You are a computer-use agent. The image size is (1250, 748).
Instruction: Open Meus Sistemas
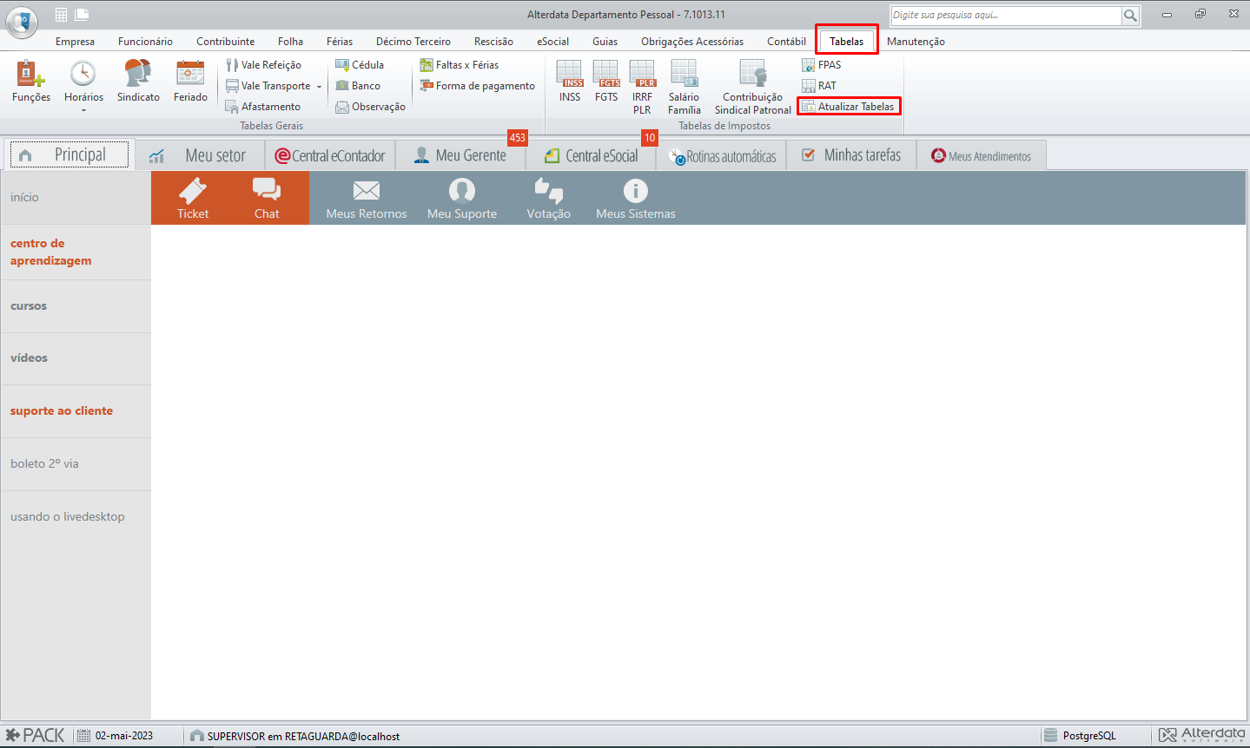click(636, 199)
